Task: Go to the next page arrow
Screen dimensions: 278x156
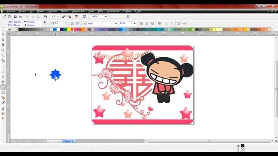Action: [37, 141]
